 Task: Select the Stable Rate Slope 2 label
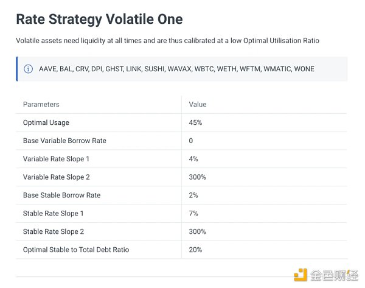point(54,232)
